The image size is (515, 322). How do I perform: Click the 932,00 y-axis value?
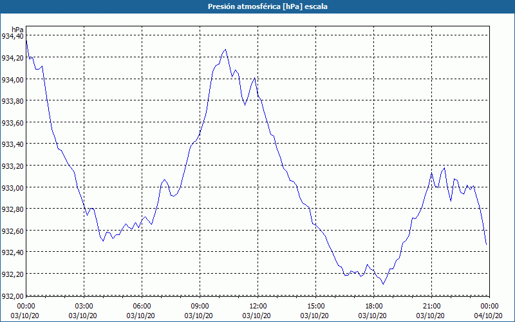(x=13, y=296)
